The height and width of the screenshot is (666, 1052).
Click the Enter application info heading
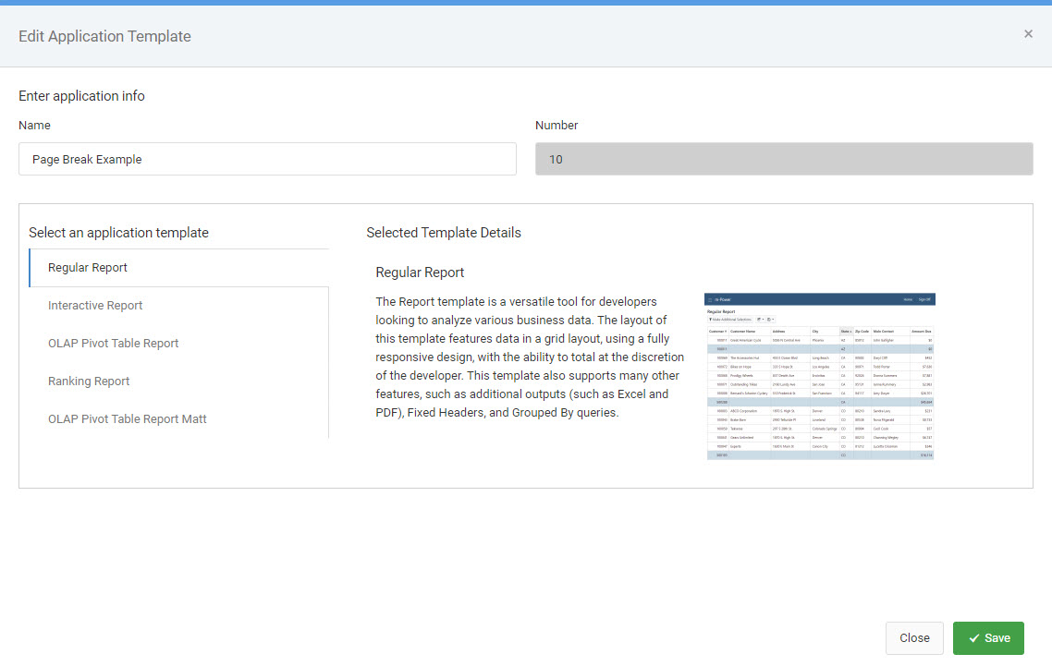pos(81,96)
